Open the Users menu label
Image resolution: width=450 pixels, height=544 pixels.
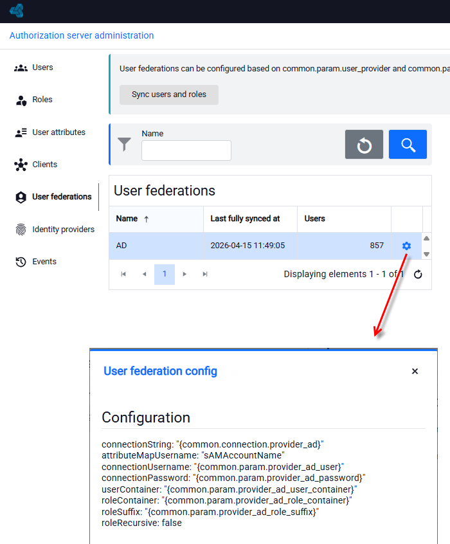pos(42,68)
